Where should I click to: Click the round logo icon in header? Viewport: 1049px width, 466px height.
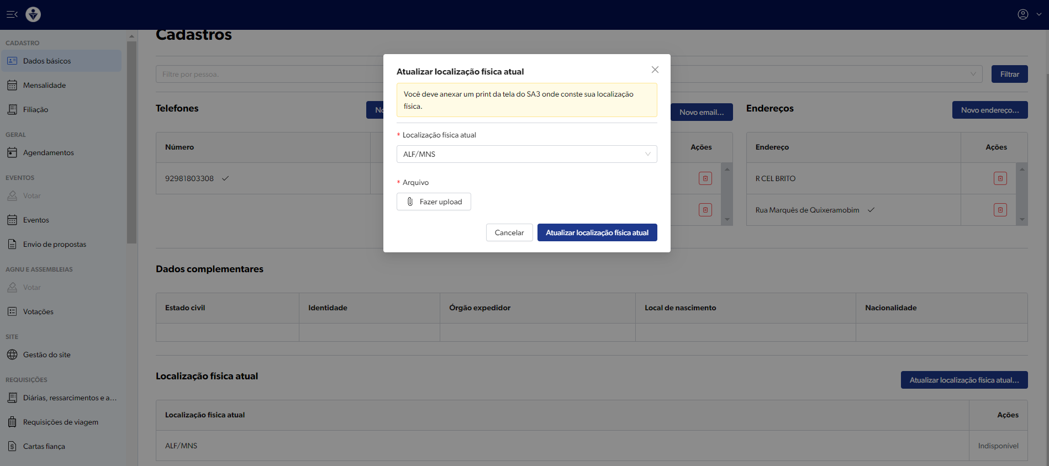click(x=33, y=14)
